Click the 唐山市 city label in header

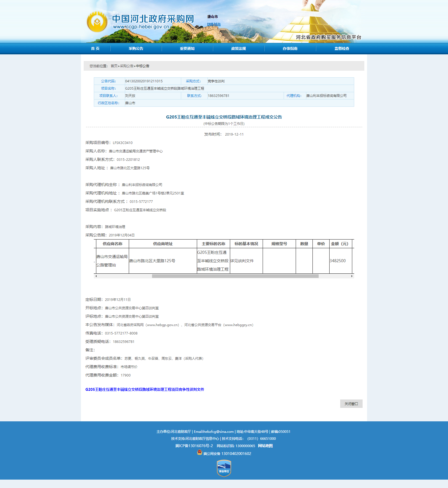[x=213, y=17]
